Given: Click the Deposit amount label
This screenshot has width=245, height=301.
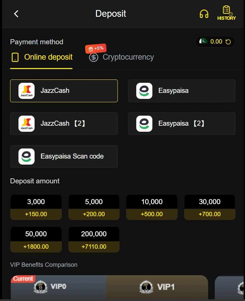Looking at the screenshot, I should [35, 181].
